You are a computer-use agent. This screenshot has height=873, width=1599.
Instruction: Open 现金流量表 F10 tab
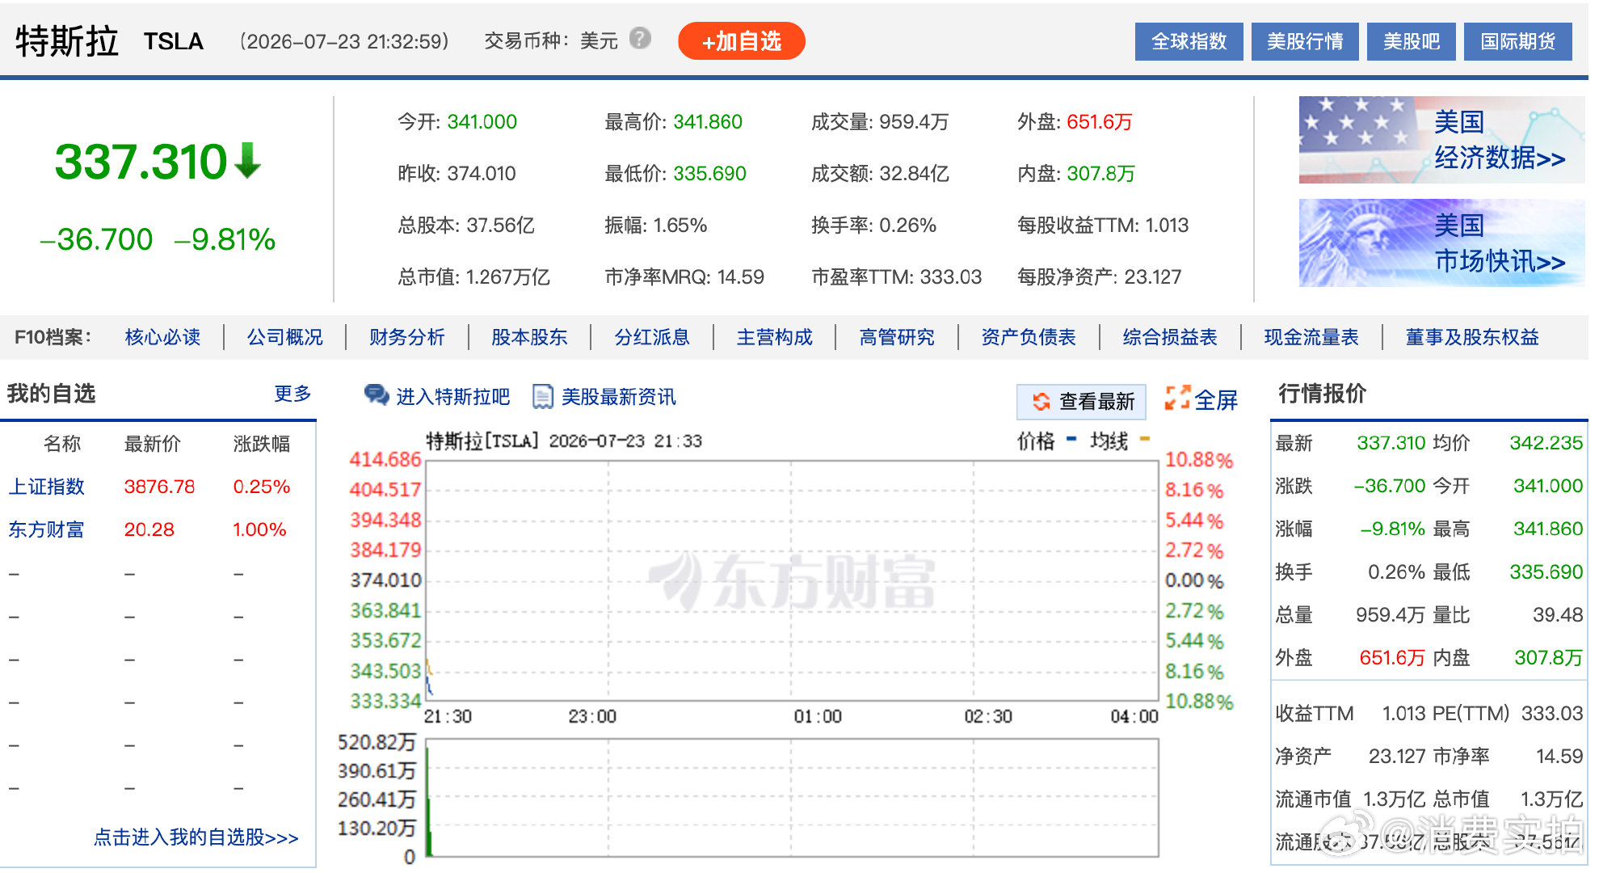tap(1311, 337)
